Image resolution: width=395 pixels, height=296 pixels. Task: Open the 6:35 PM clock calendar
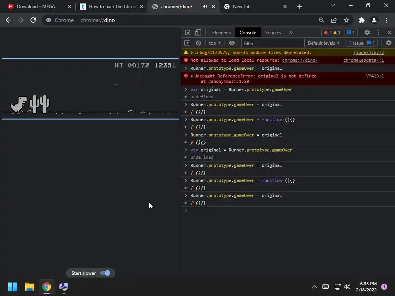point(366,287)
